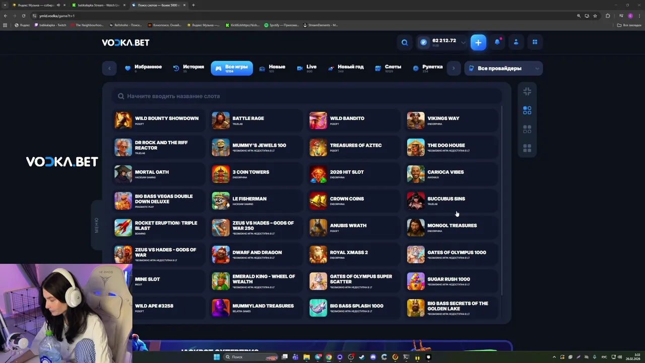Select the Live category tab
This screenshot has height=363, width=645.
307,68
